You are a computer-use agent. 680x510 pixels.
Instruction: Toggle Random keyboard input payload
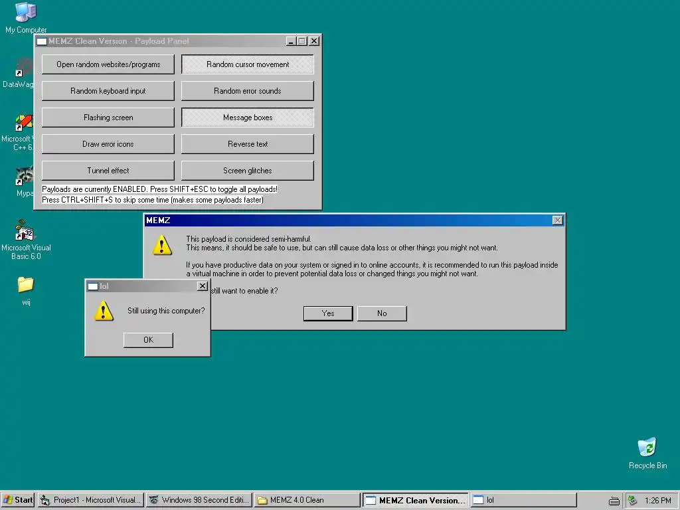click(108, 90)
